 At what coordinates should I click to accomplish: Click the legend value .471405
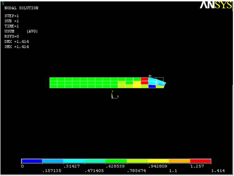tap(94, 171)
